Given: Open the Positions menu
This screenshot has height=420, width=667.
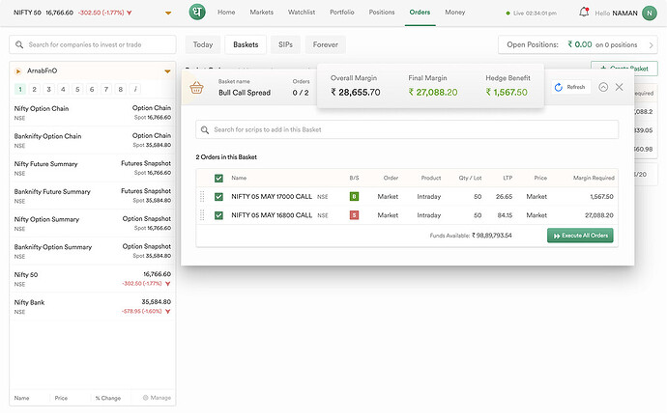Looking at the screenshot, I should 382,13.
